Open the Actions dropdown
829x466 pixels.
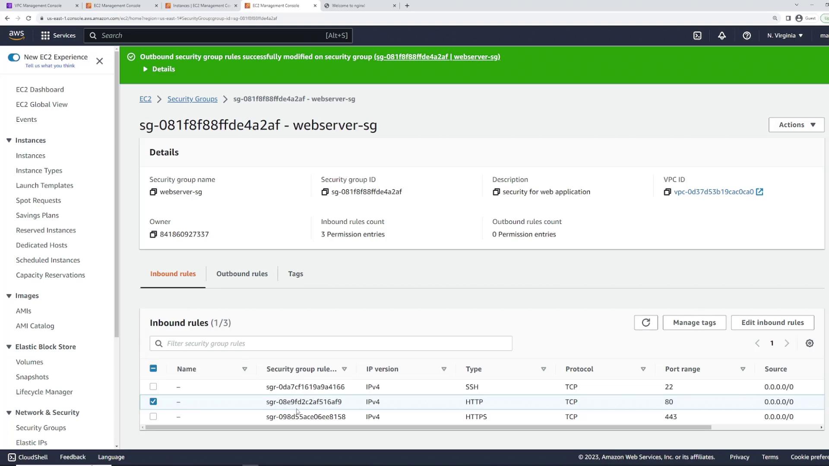796,125
